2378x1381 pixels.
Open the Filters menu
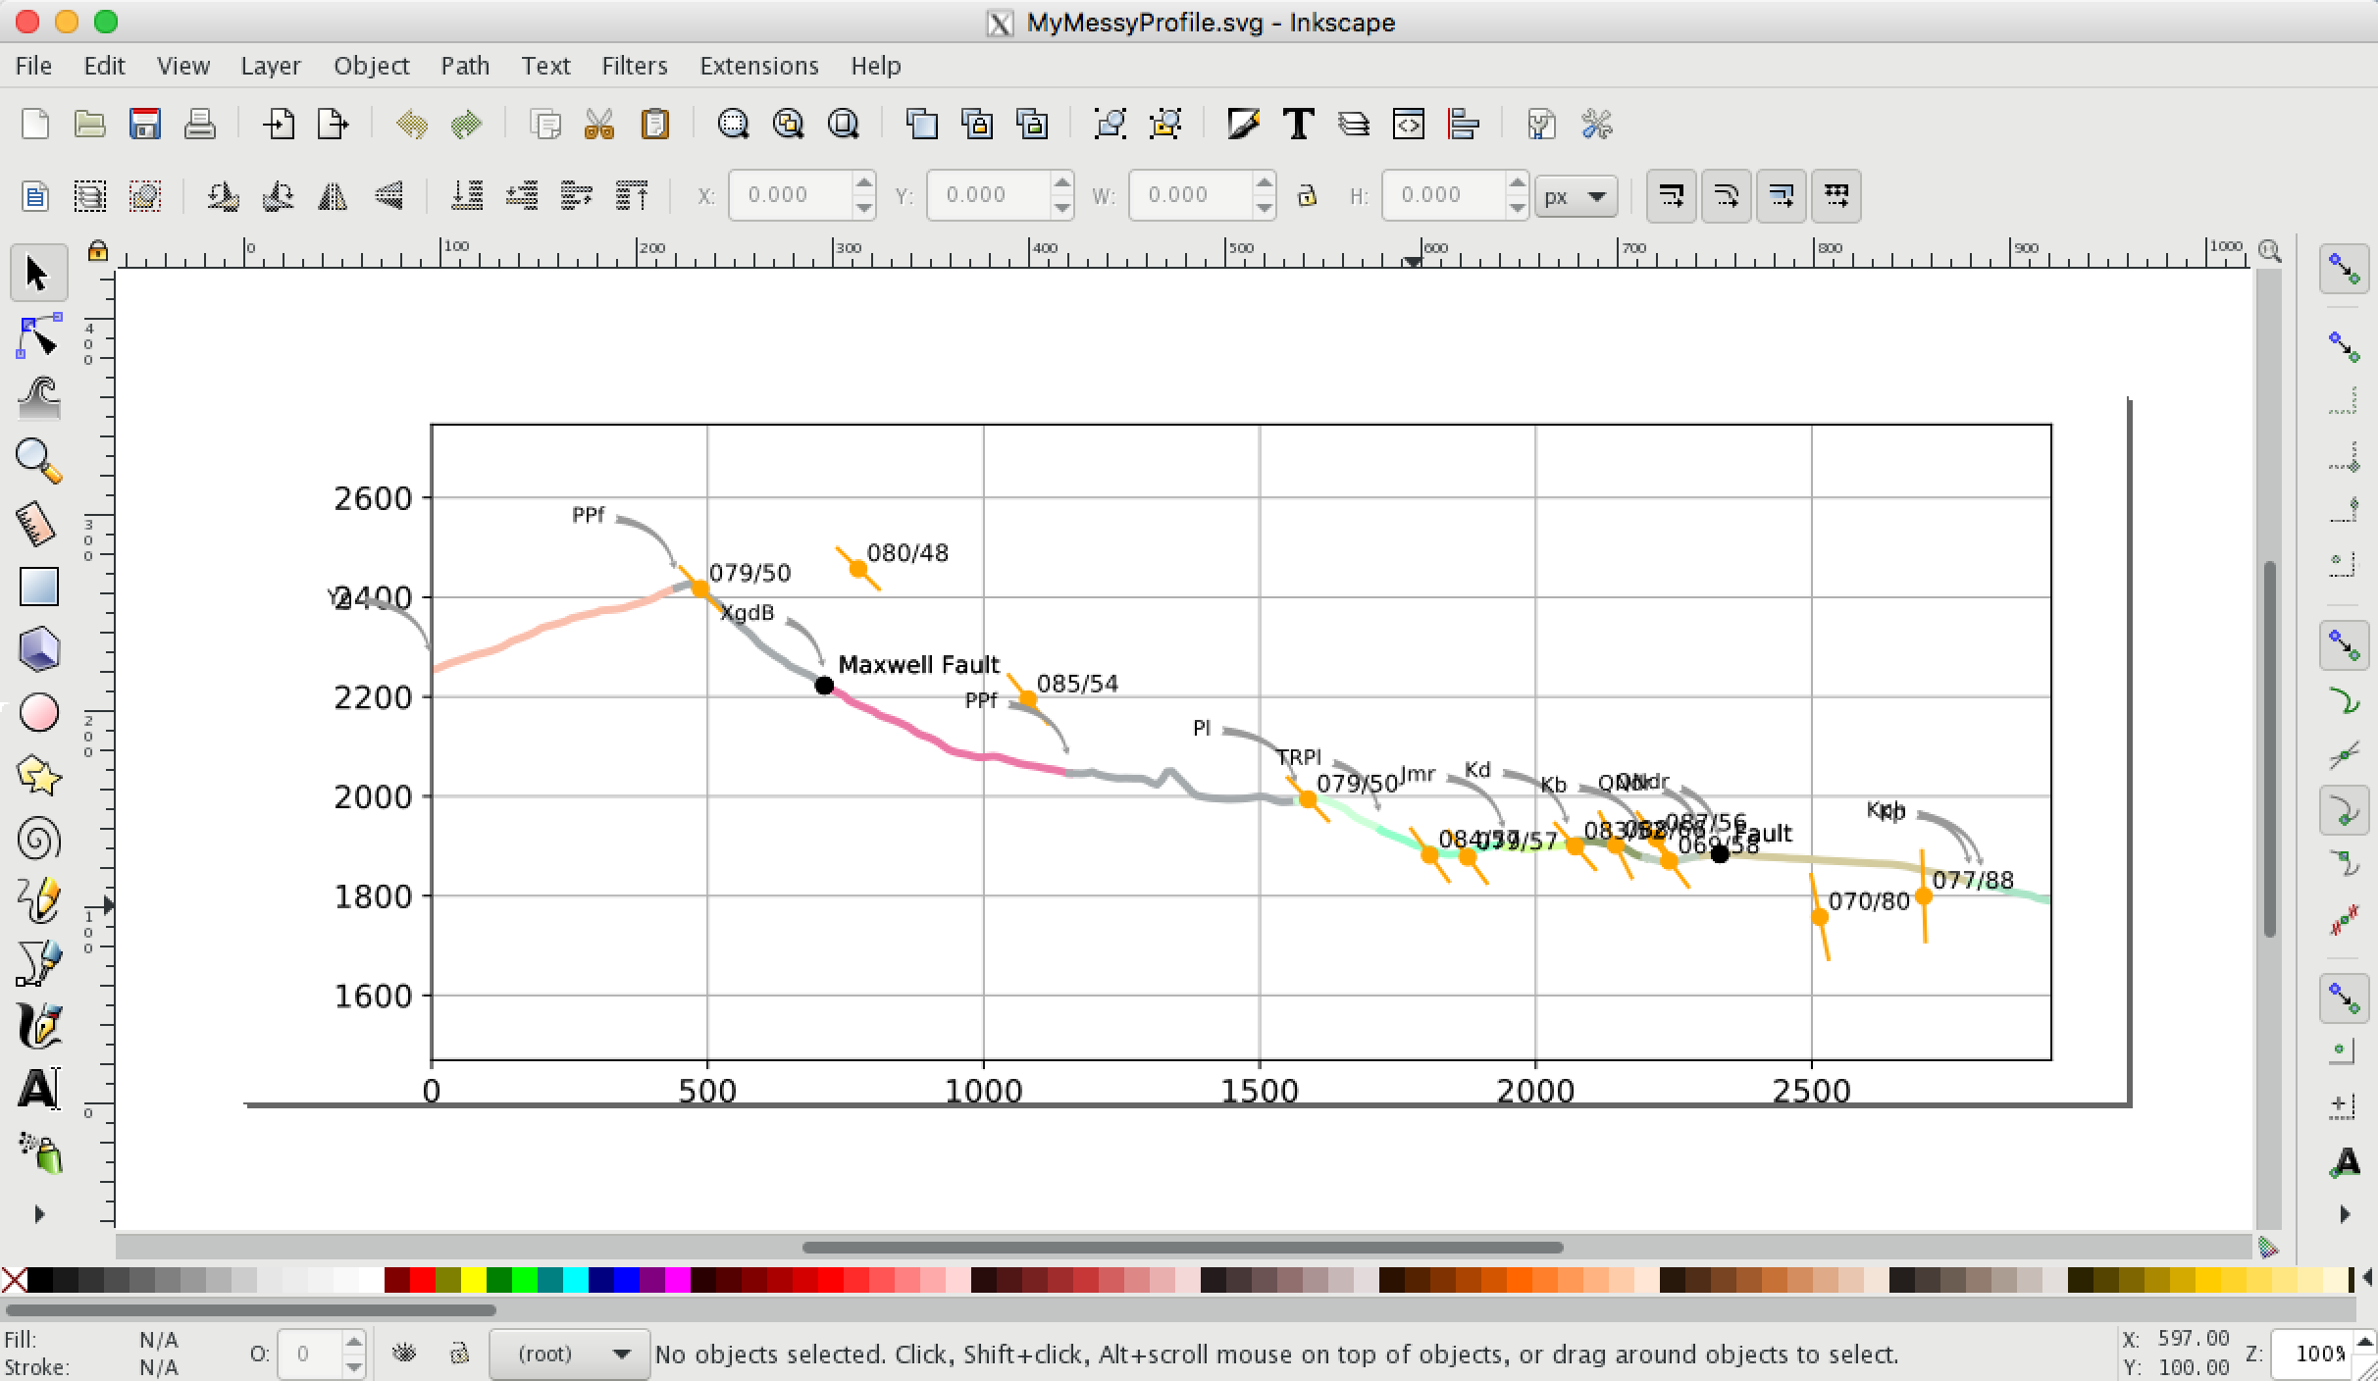(x=634, y=66)
